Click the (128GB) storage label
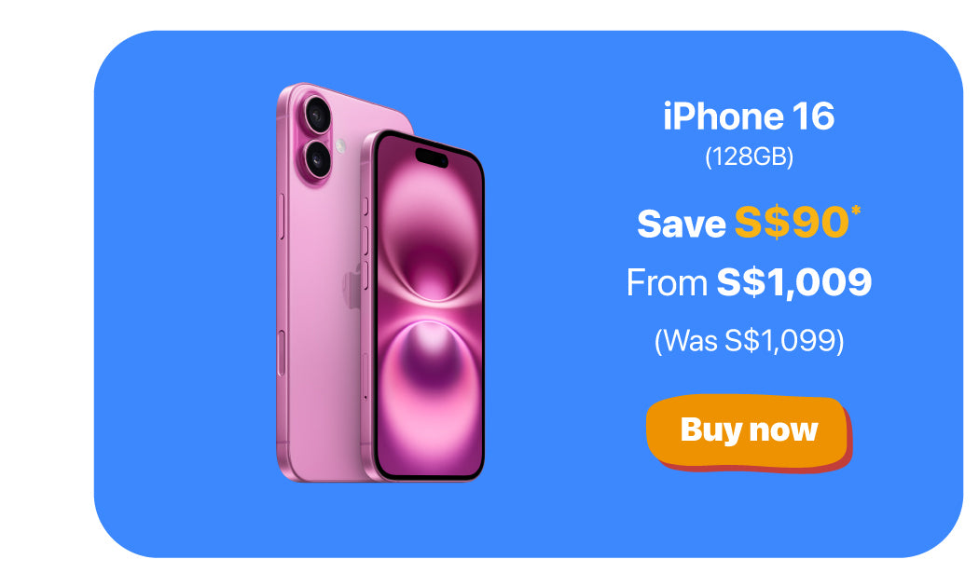Screen dimensions: 979x573 pyautogui.click(x=749, y=157)
